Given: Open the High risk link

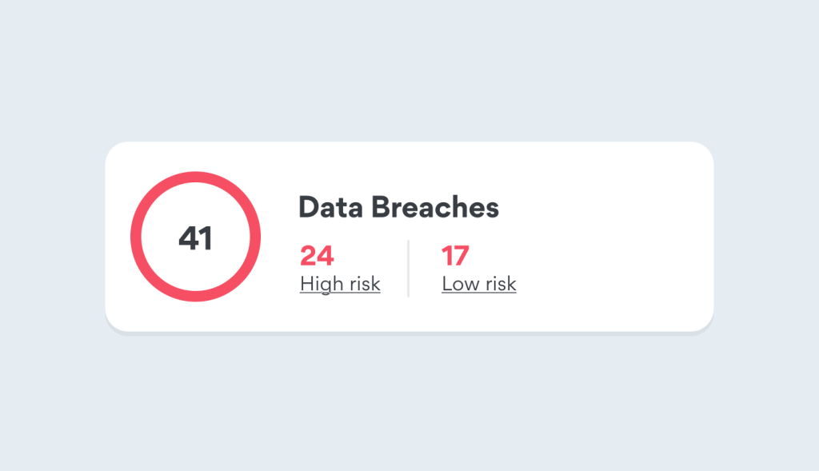Looking at the screenshot, I should coord(340,284).
